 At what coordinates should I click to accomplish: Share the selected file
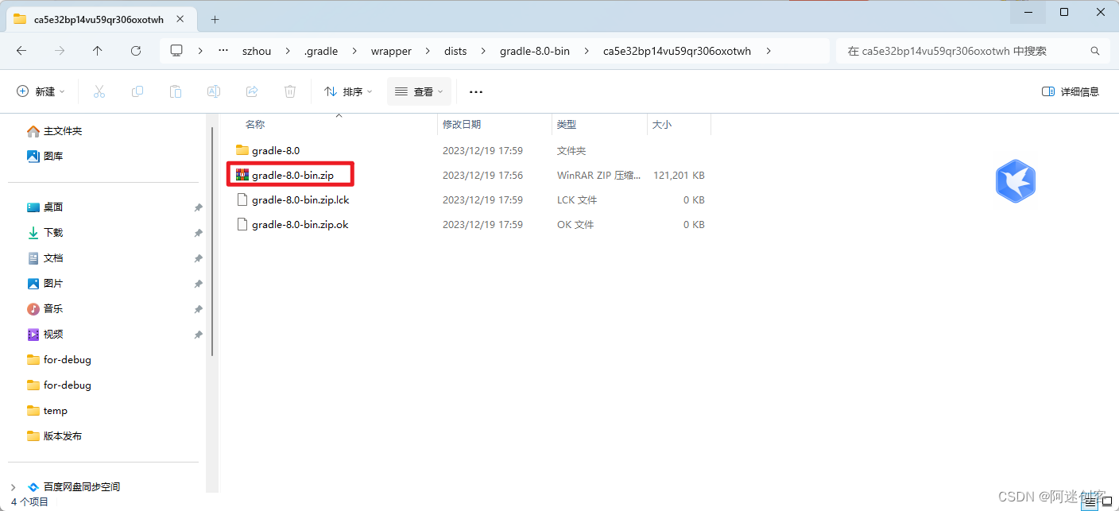pyautogui.click(x=251, y=91)
